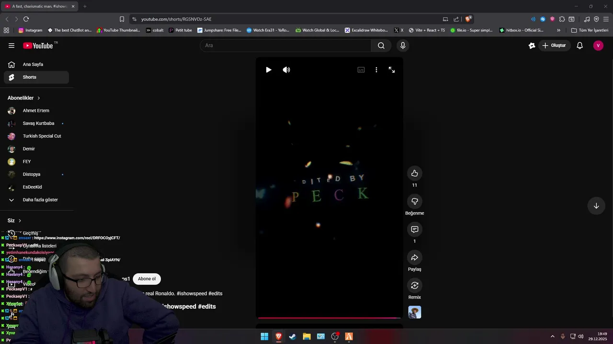Open the account avatar menu
Viewport: 613px width, 344px height.
tap(598, 45)
